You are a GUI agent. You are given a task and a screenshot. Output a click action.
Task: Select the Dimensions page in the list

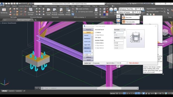pos(87,39)
